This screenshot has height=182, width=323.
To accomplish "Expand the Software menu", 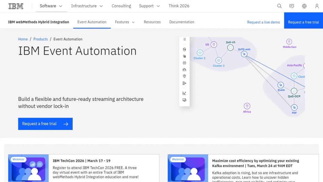I will coord(51,6).
